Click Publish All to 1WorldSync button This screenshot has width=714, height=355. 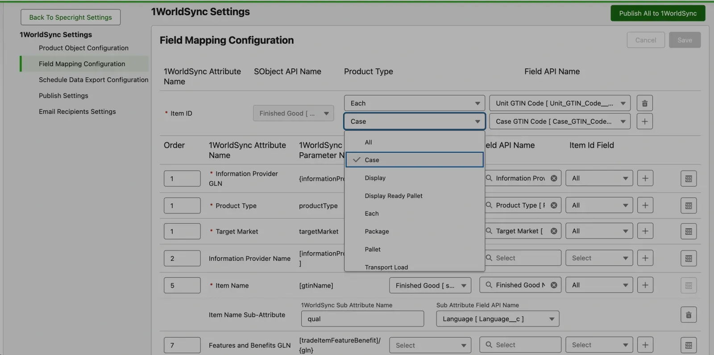pyautogui.click(x=658, y=13)
